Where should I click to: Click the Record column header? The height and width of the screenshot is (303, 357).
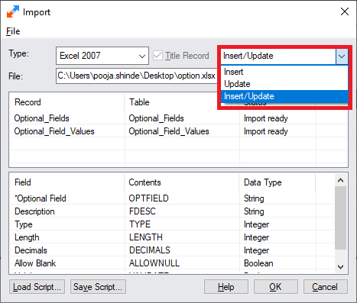pyautogui.click(x=67, y=102)
